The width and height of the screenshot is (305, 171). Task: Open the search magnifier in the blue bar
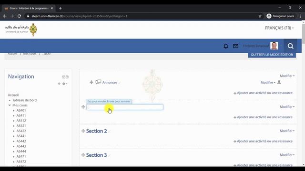click(290, 46)
